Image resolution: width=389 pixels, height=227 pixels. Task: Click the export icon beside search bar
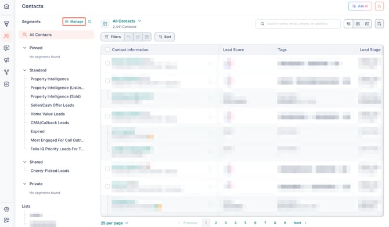[379, 24]
